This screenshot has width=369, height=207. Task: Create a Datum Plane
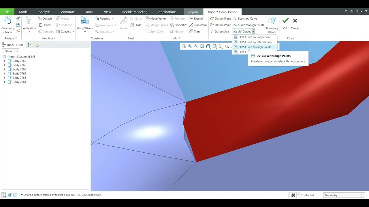pos(221,18)
